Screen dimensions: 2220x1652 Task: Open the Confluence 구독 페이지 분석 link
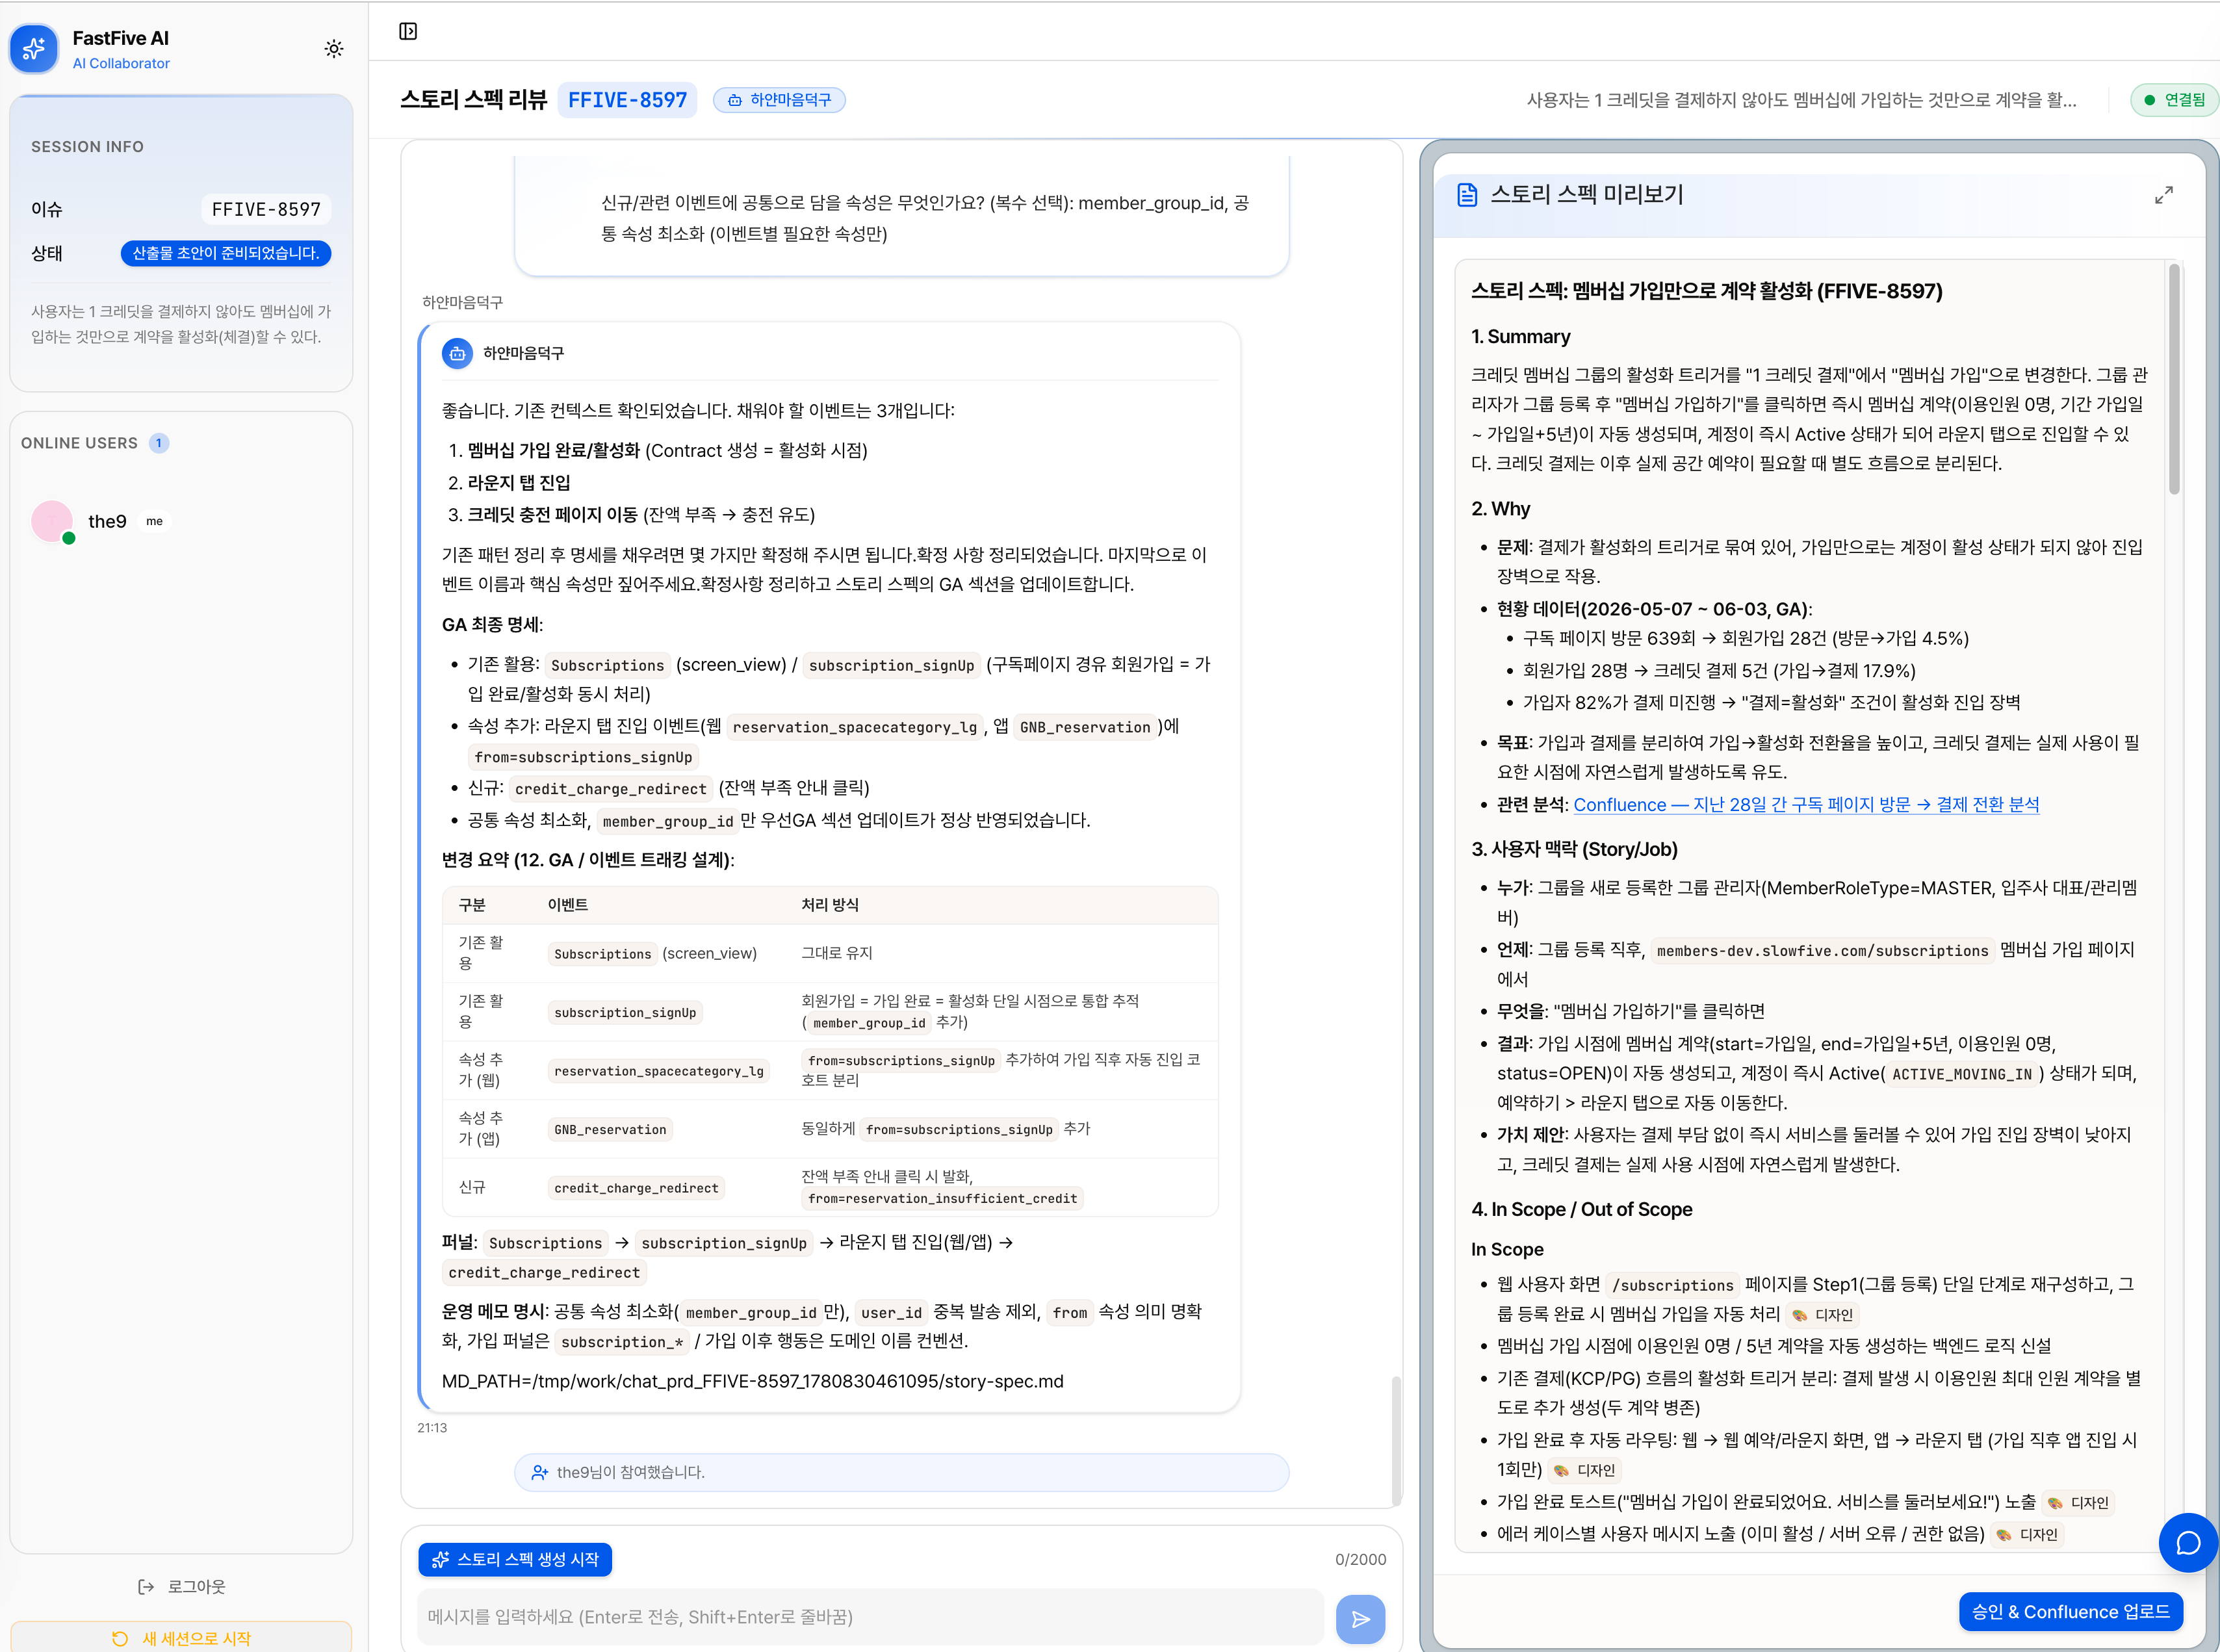(1806, 805)
